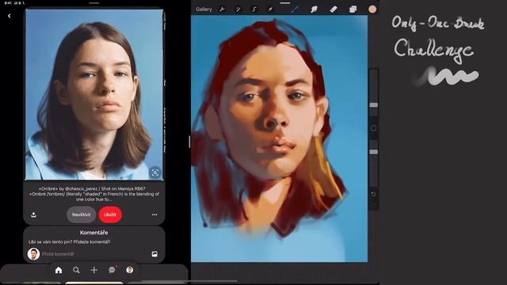The height and width of the screenshot is (285, 507).
Task: Tap the Komentáře section heading
Action: coord(93,232)
